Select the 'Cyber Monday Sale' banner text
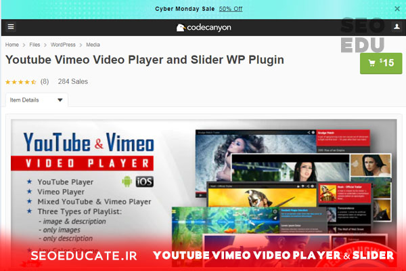This screenshot has width=406, height=271. pos(185,9)
